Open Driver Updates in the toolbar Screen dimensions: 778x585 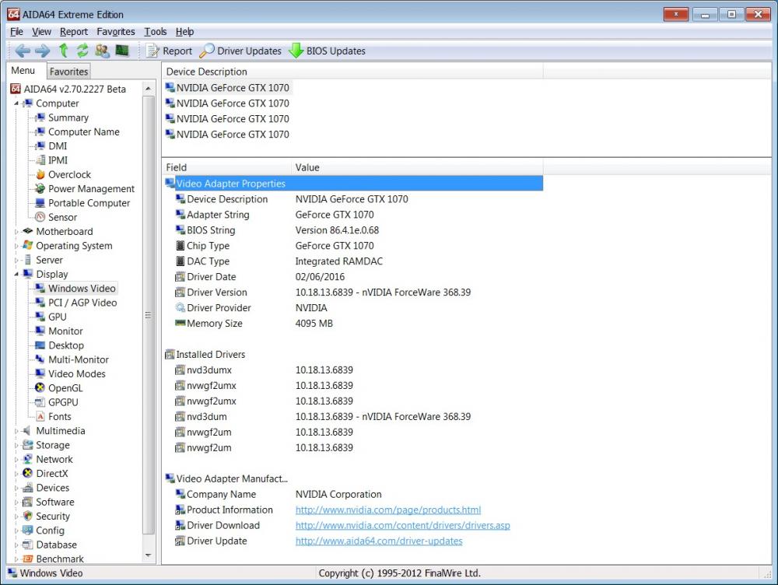240,51
